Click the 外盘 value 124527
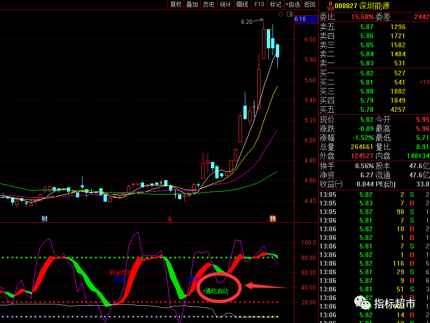430x323 pixels. click(362, 156)
